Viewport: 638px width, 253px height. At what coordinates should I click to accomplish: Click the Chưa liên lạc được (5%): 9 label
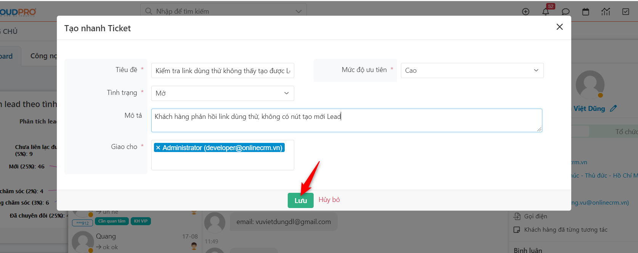click(36, 151)
